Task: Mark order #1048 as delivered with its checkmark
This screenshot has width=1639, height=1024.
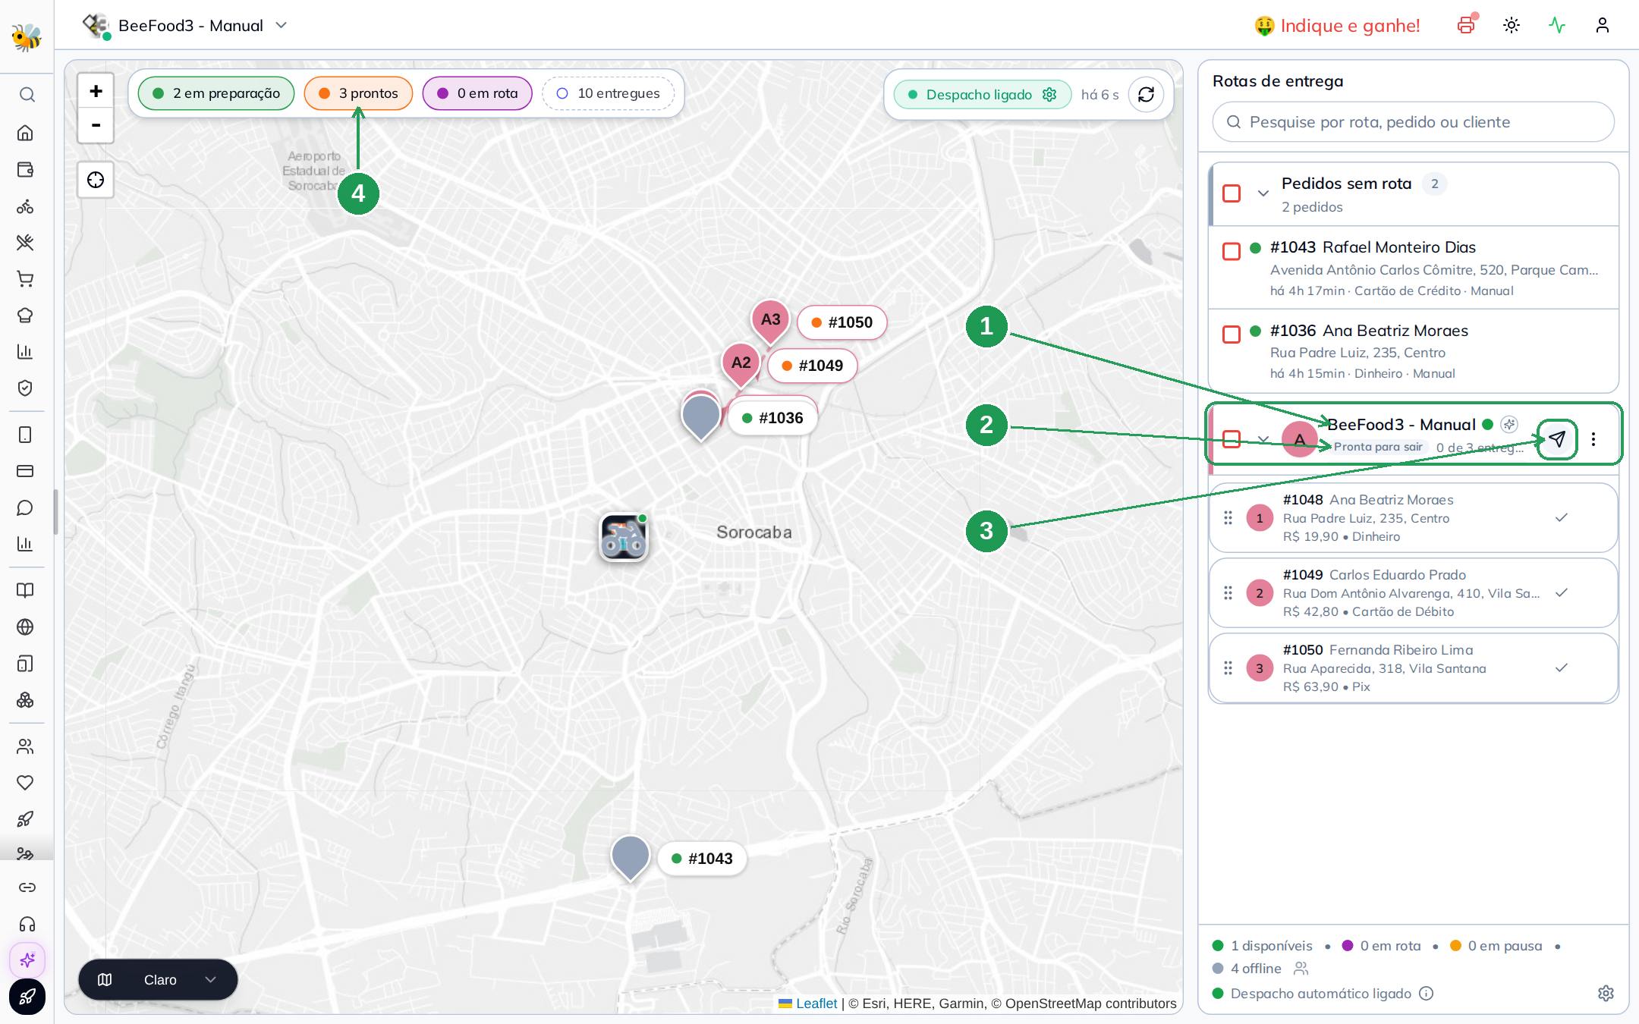Action: 1562,518
